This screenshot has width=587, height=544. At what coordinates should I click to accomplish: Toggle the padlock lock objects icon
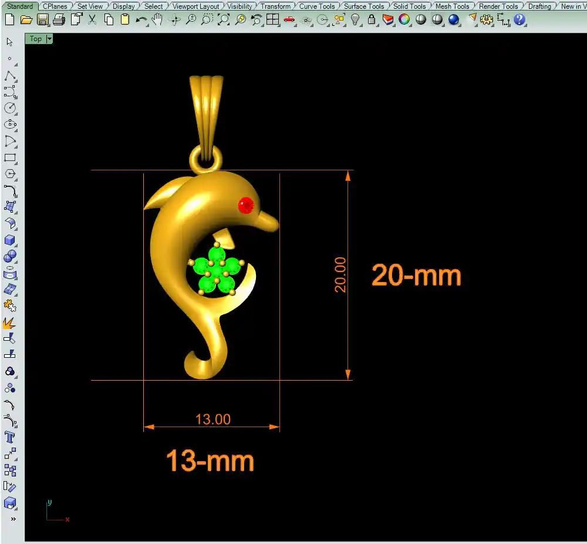pos(371,19)
